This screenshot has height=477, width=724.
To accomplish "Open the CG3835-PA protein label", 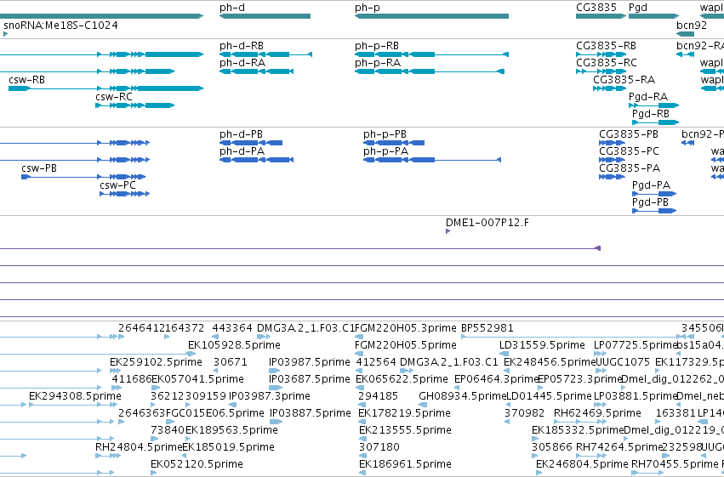I will (630, 168).
